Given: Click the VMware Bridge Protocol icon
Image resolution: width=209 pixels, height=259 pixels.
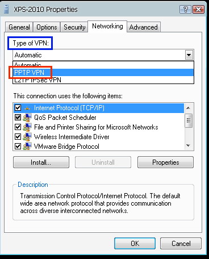Looking at the screenshot, I should tap(27, 147).
